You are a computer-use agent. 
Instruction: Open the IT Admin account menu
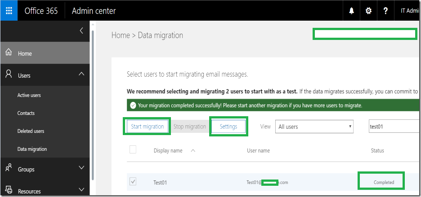410,11
